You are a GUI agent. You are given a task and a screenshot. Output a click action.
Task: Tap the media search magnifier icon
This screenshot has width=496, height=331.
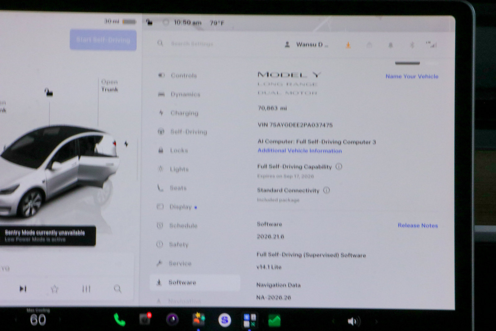(117, 289)
